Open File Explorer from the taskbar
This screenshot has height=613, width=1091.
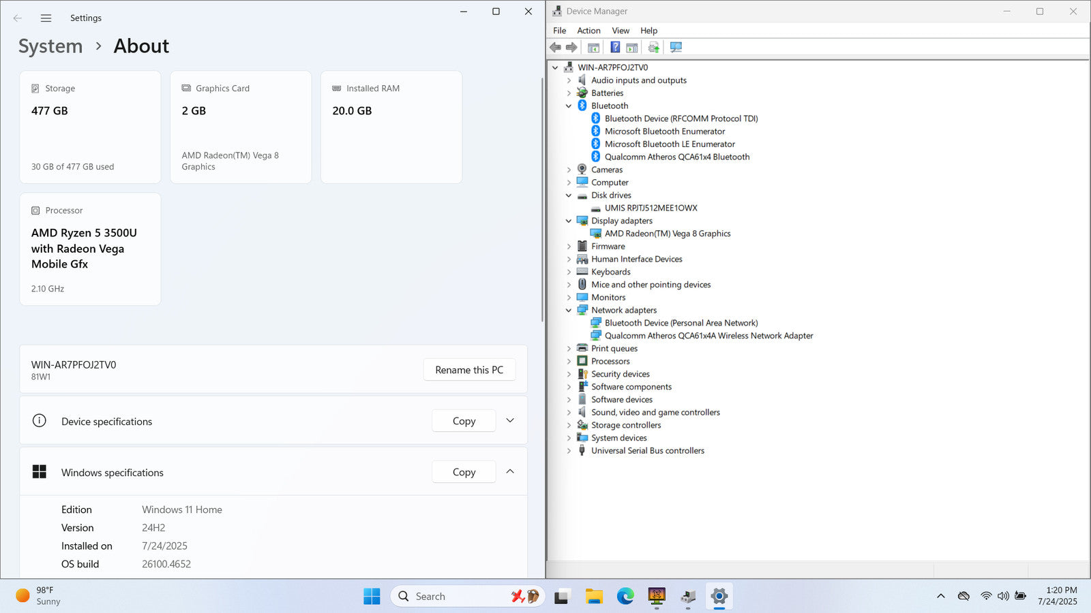pyautogui.click(x=594, y=597)
